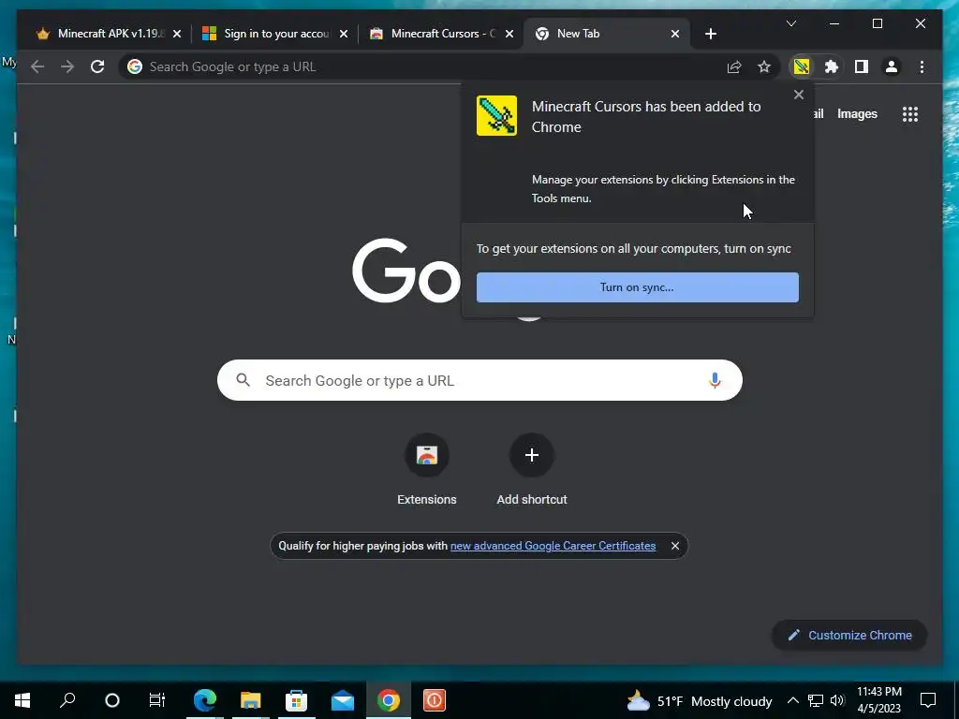Show hidden system tray icons

coord(792,700)
